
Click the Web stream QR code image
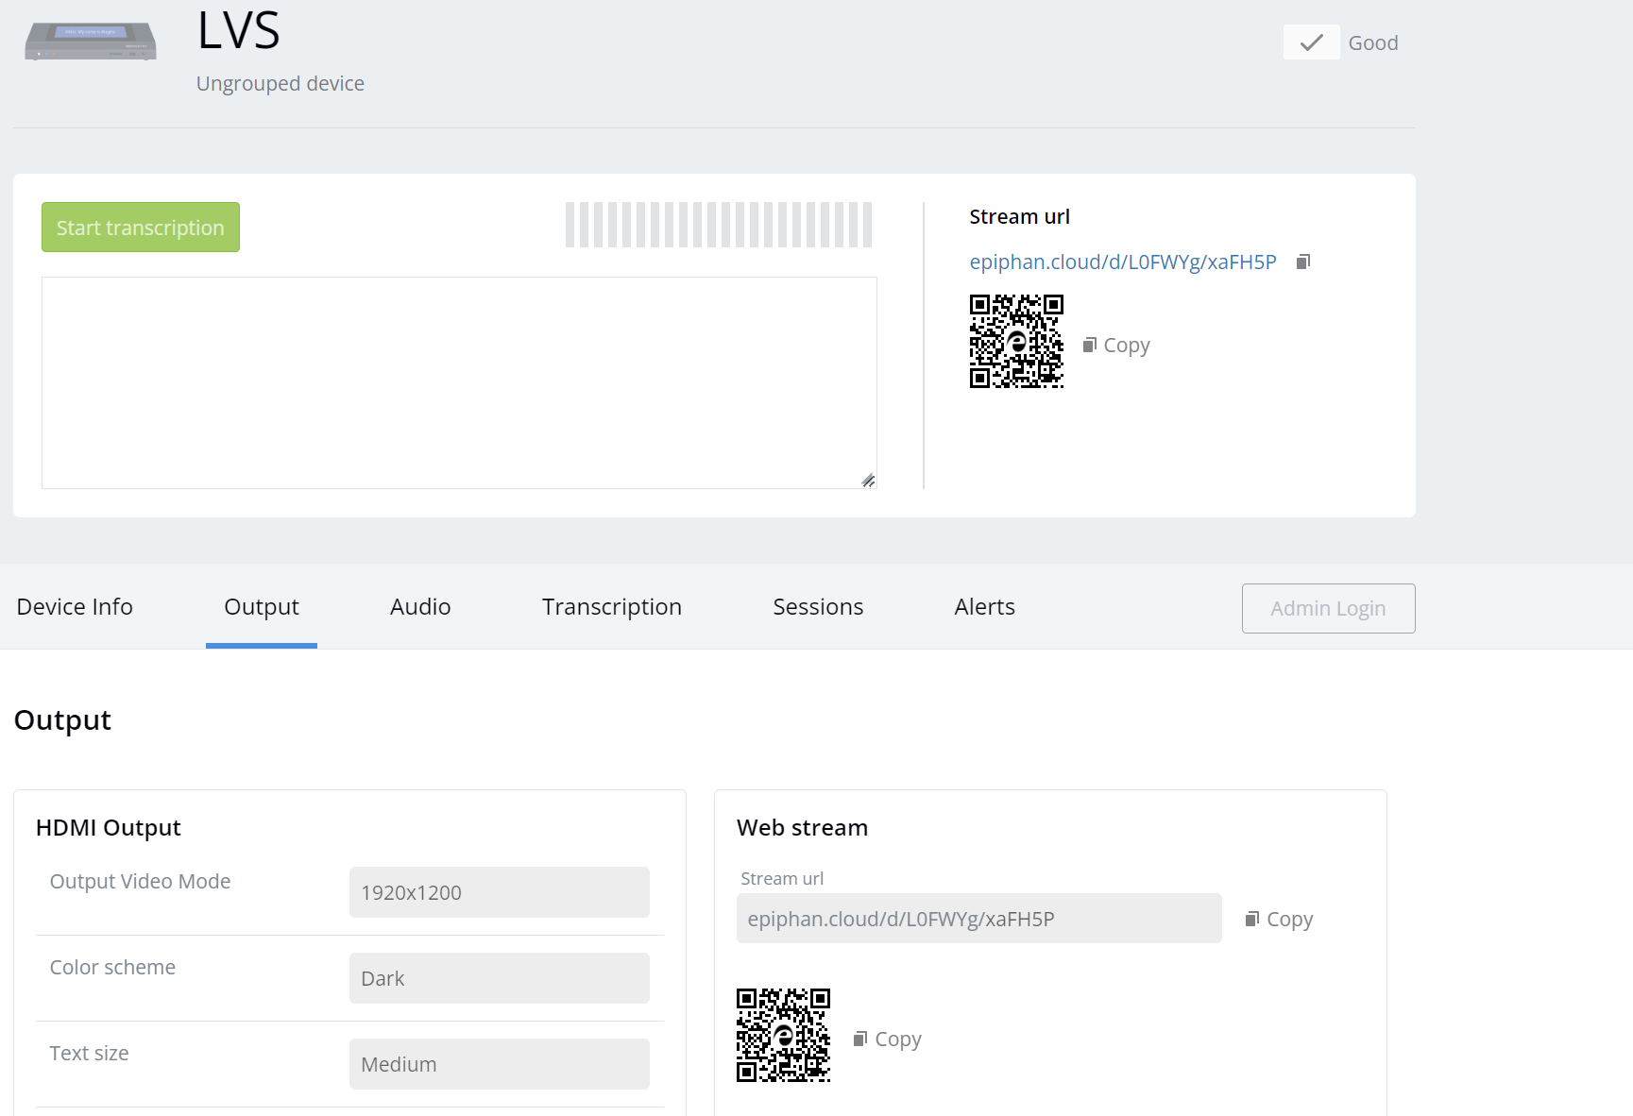pos(783,1035)
